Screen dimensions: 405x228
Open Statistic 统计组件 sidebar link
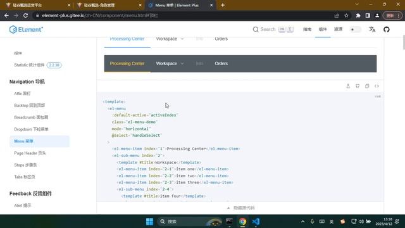pos(38,65)
